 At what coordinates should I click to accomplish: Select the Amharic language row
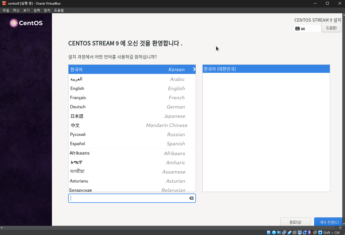[132, 162]
